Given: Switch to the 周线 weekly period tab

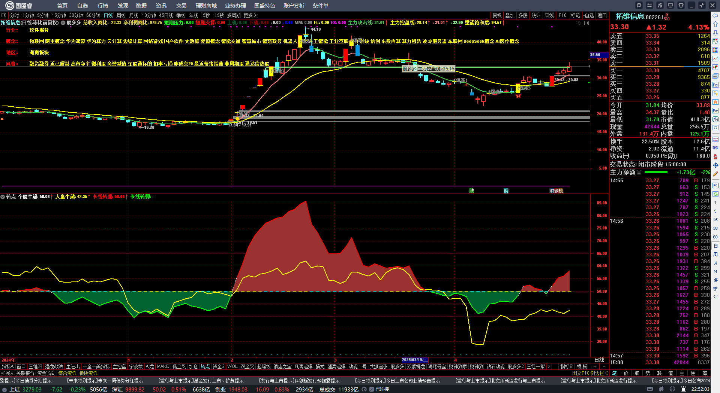Looking at the screenshot, I should pyautogui.click(x=121, y=15).
